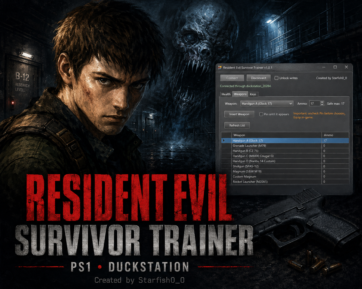Screen dimensions: 362x289
Task: Click the row selector arrow beside Handgun A
Action: pyautogui.click(x=224, y=141)
